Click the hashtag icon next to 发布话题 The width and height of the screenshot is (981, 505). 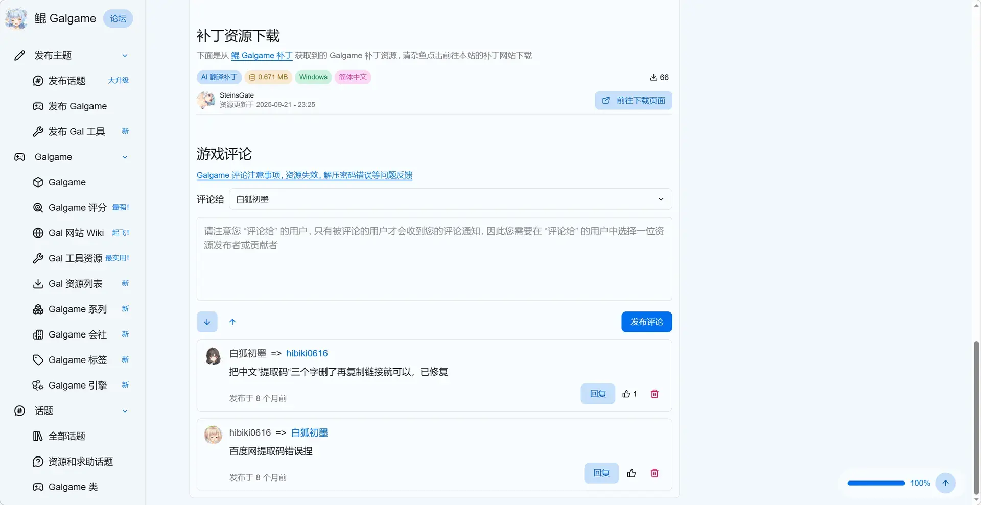(38, 81)
